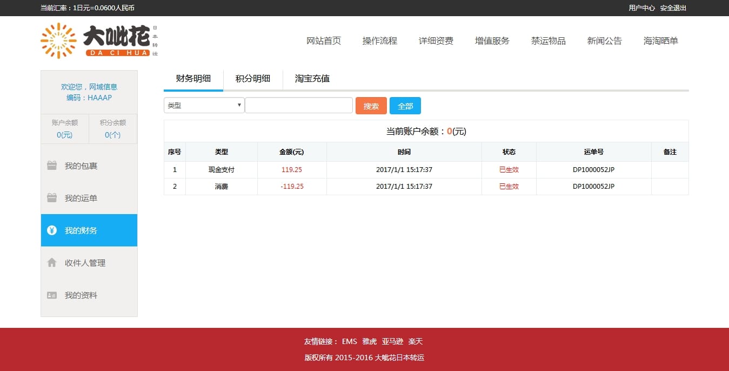
Task: Click the orange 搜索 button
Action: (371, 106)
